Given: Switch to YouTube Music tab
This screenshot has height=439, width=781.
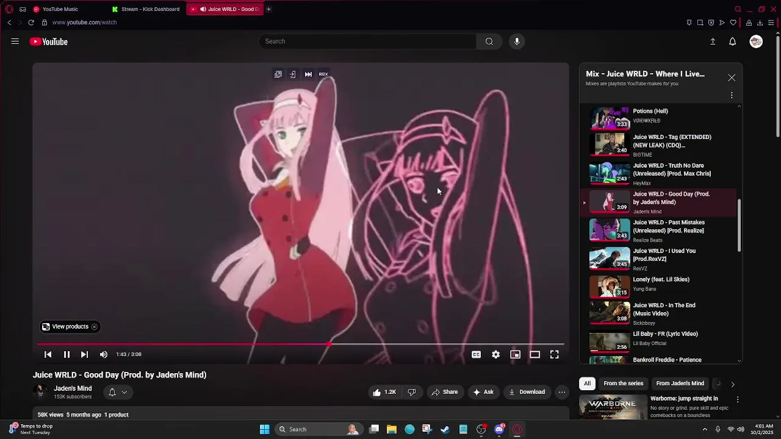Looking at the screenshot, I should click(x=60, y=9).
